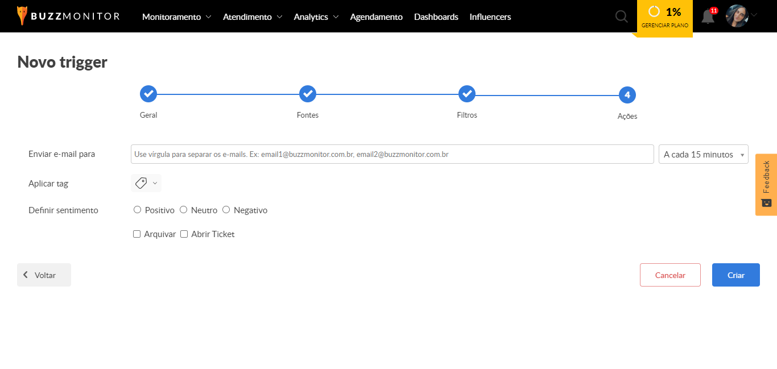Select the Positivo sentiment radio
777x369 pixels.
[137, 210]
